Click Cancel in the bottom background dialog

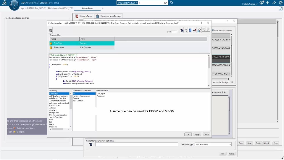click(232, 154)
